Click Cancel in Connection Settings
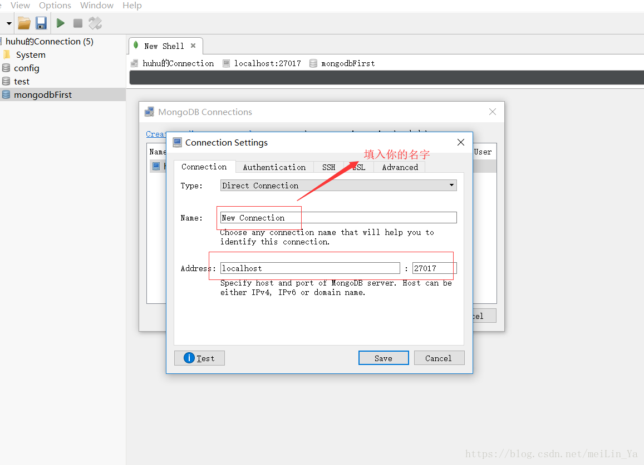 coord(439,358)
